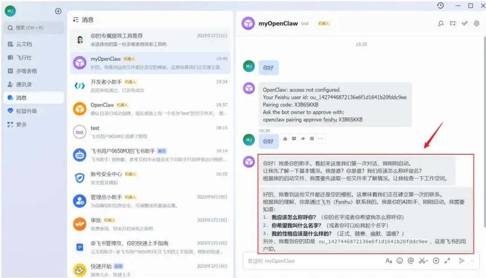Focus the search box (Ctrl+K)

pos(34,28)
